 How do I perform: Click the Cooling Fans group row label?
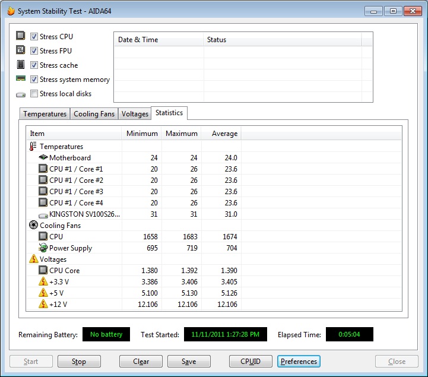pyautogui.click(x=61, y=226)
